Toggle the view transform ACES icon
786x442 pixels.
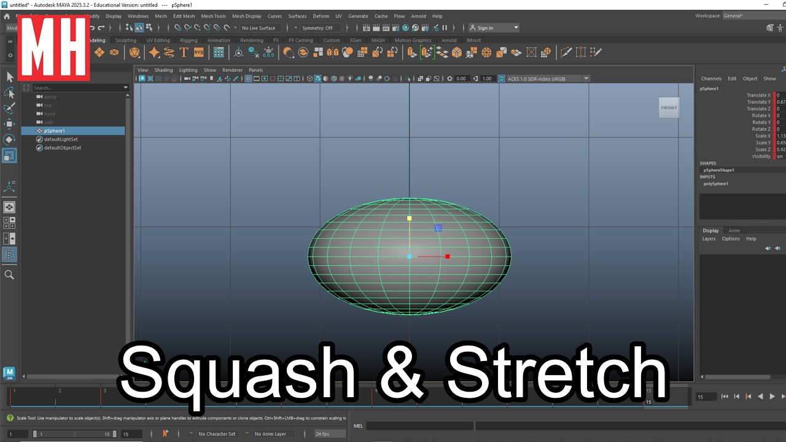pos(502,79)
